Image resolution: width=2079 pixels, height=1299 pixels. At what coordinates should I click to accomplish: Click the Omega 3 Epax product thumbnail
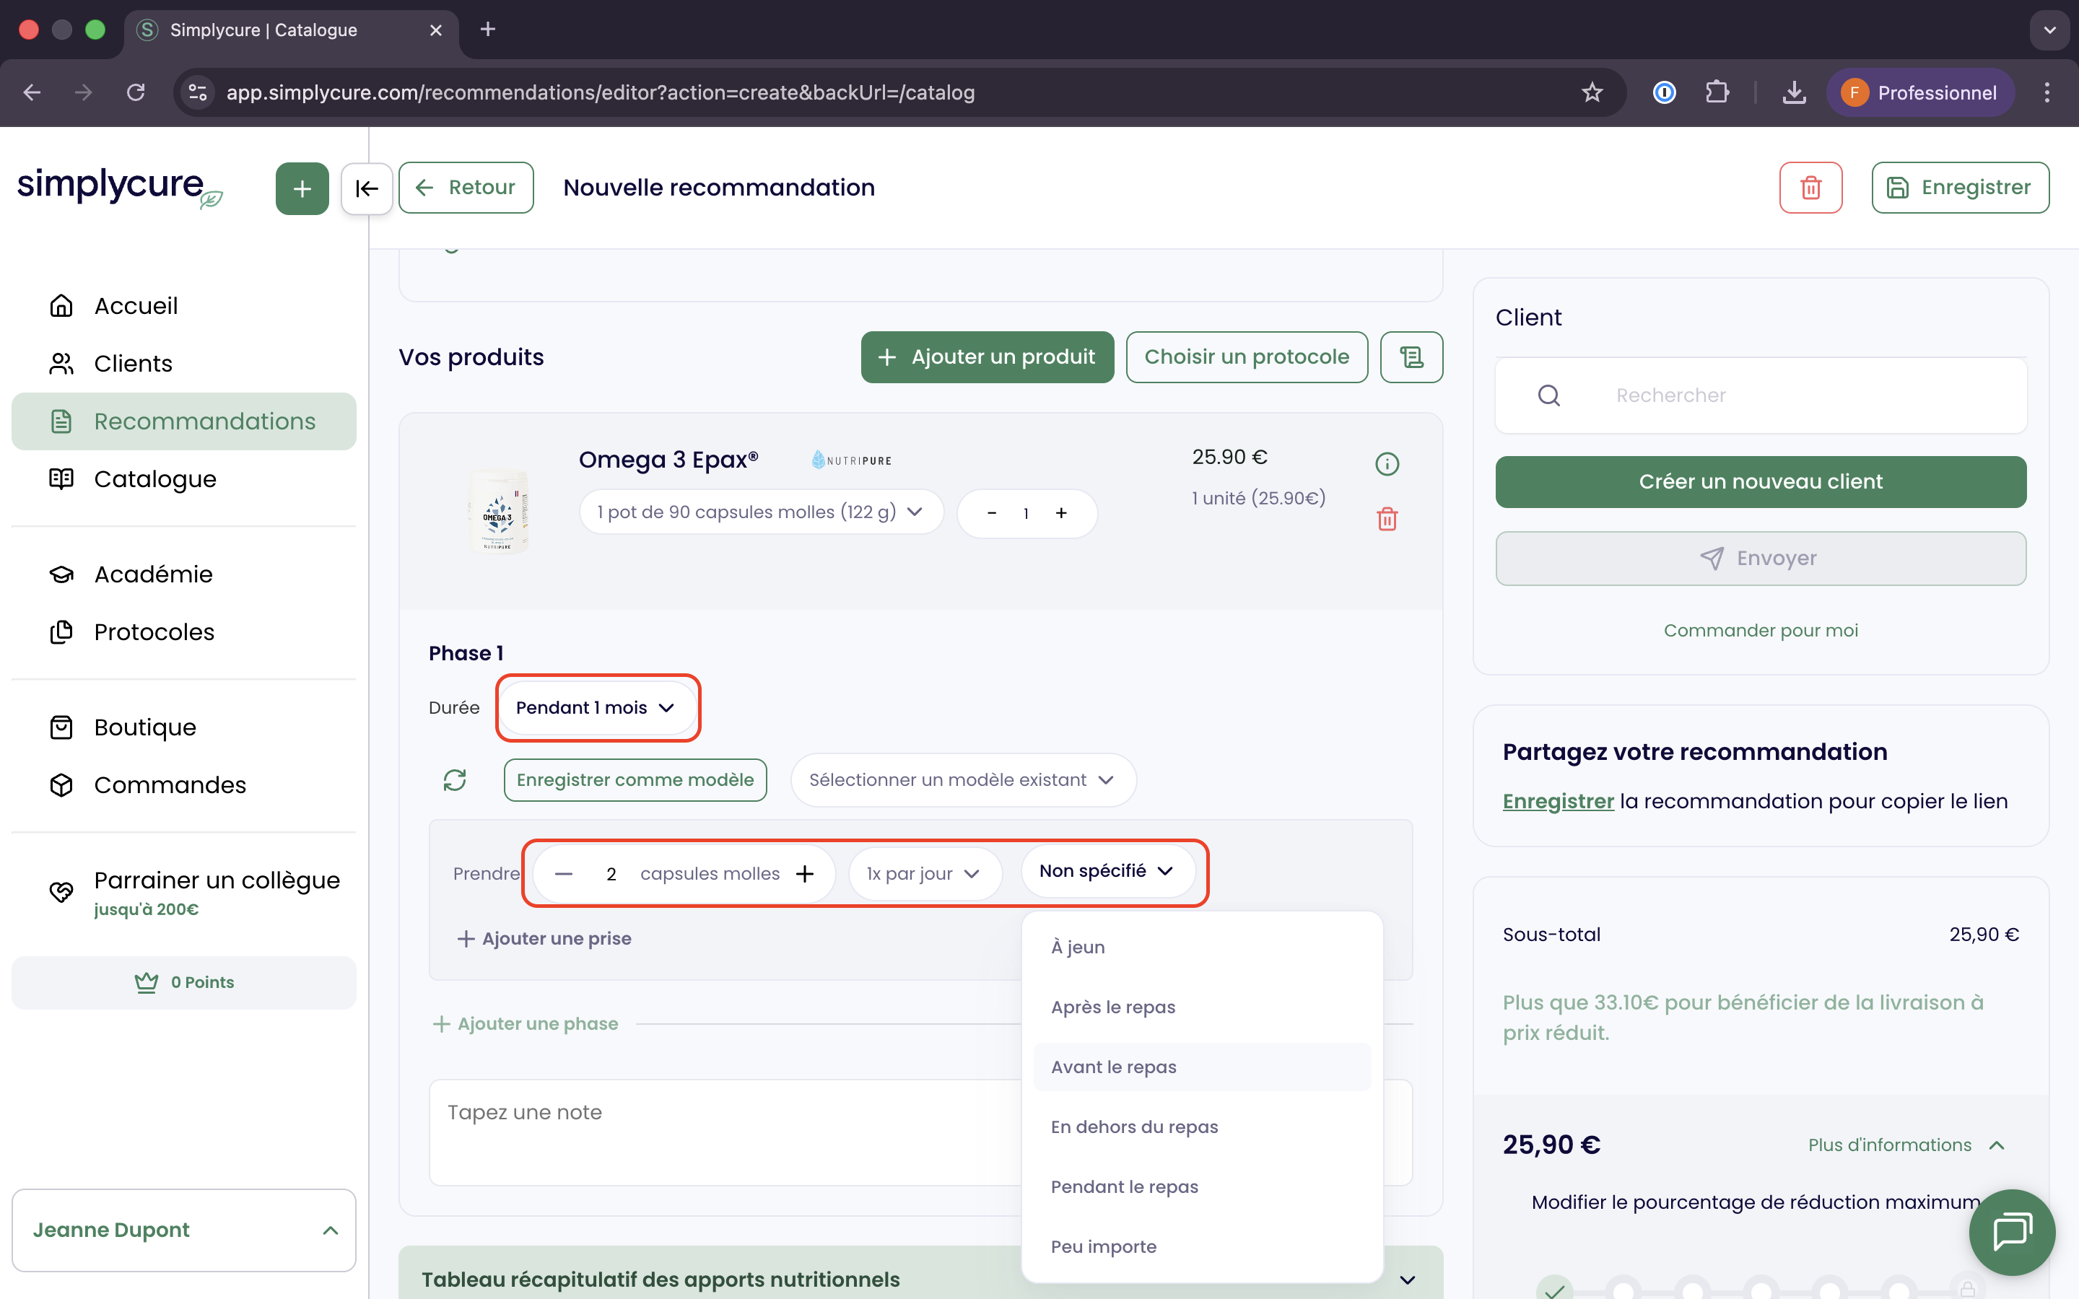point(498,511)
